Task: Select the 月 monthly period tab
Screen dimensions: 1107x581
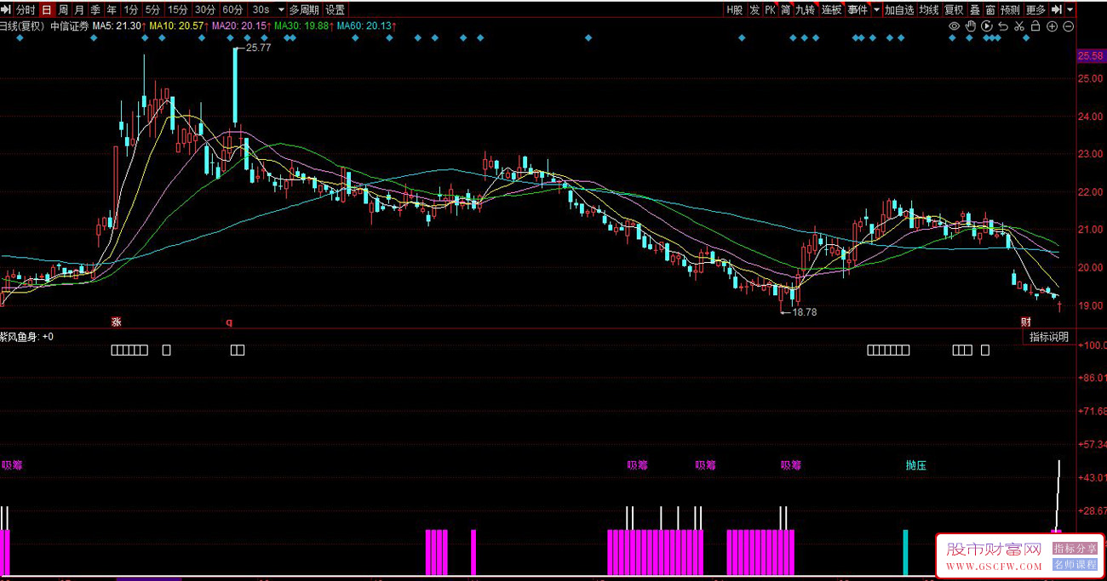Action: (79, 9)
